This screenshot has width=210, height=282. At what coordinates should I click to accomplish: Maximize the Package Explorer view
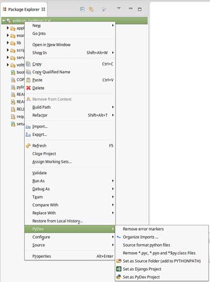pyautogui.click(x=139, y=9)
